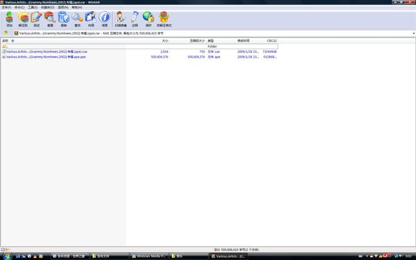
Task: Select the Grammy.Nominees.2002 (ape).cue file
Action: click(46, 52)
